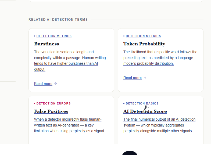
Task: Click Read more under the Burstiness description
Action: click(43, 84)
